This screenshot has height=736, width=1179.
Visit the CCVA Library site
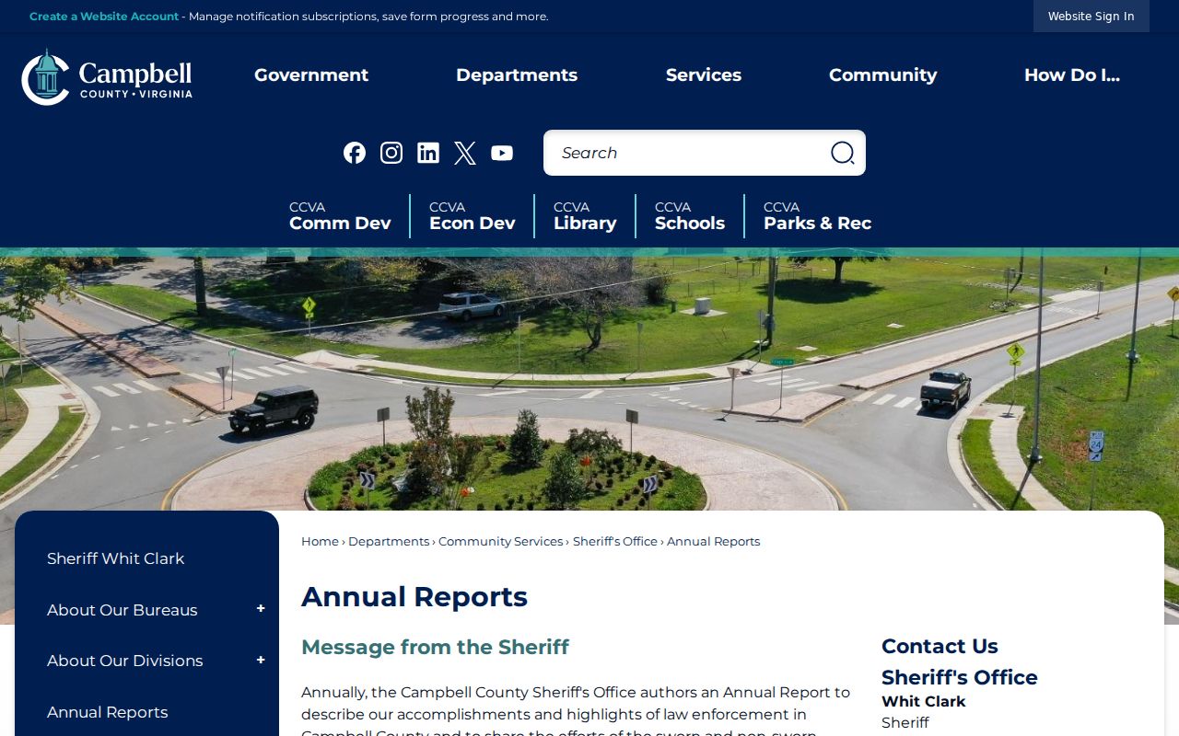coord(585,216)
